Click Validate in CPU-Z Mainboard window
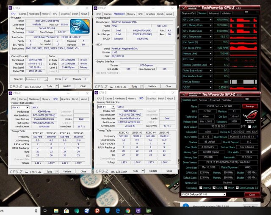The image size is (271, 215). pyautogui.click(x=152, y=86)
